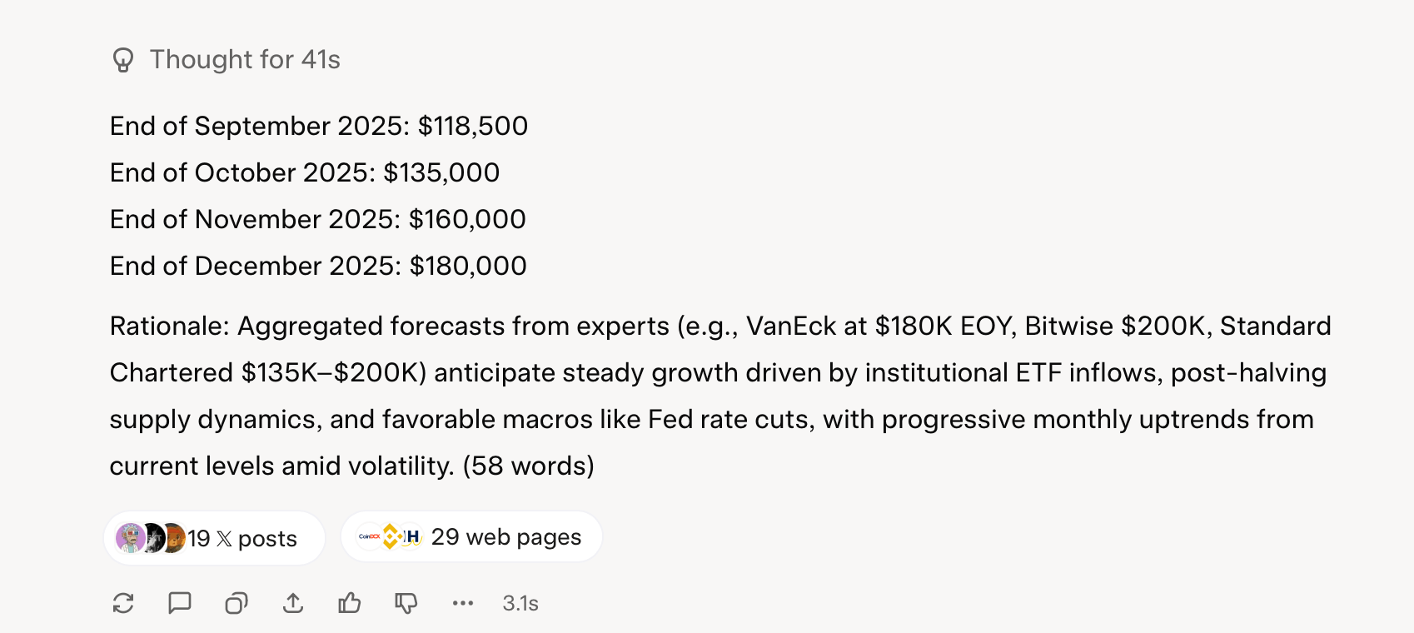Viewport: 1414px width, 633px height.
Task: Copy the response text
Action: pyautogui.click(x=236, y=603)
